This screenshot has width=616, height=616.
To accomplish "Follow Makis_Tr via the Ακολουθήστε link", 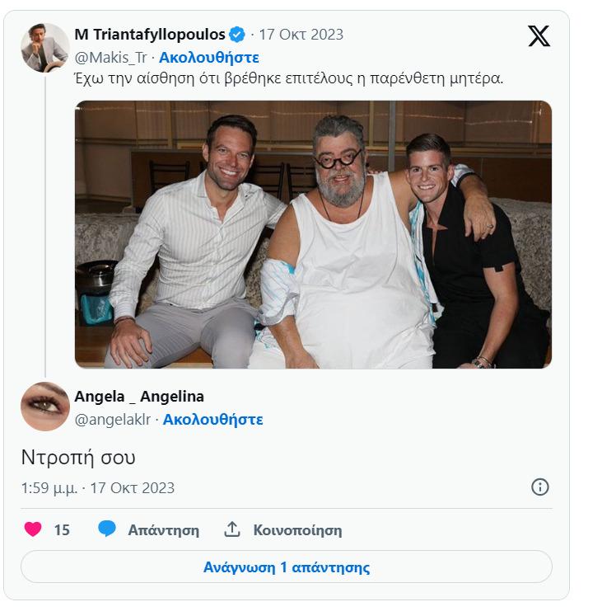I will (x=209, y=57).
